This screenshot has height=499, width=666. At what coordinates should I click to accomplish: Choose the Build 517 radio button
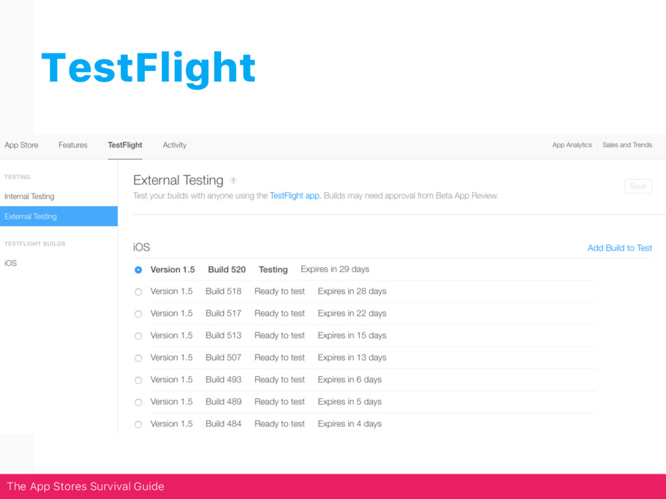[x=138, y=314]
